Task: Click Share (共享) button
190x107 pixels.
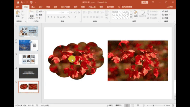Action: (170, 7)
